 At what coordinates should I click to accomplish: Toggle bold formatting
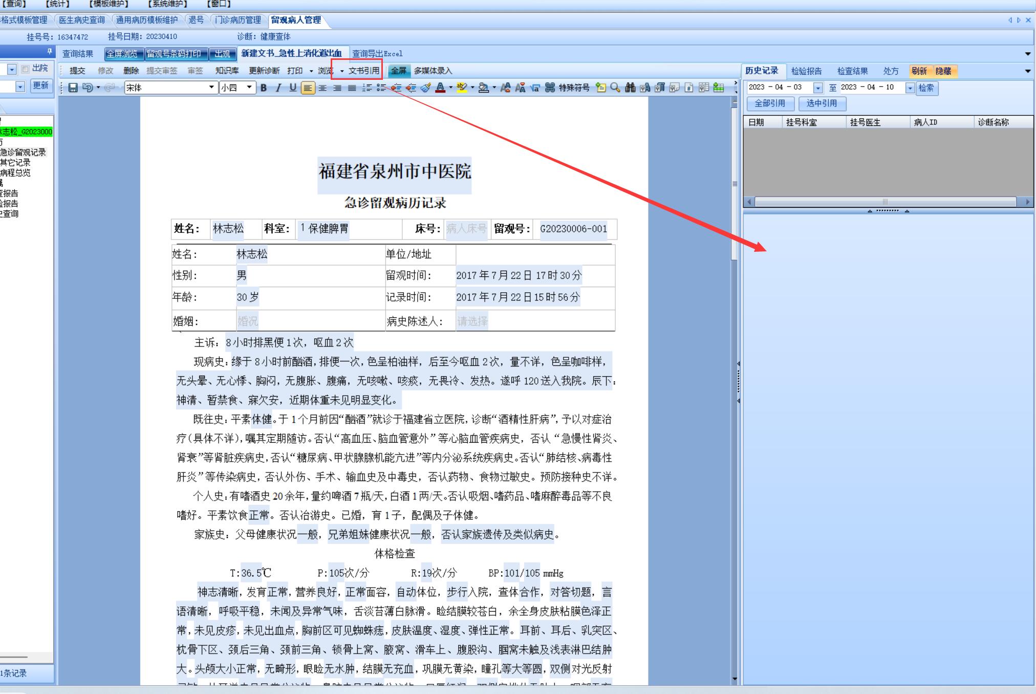coord(264,88)
